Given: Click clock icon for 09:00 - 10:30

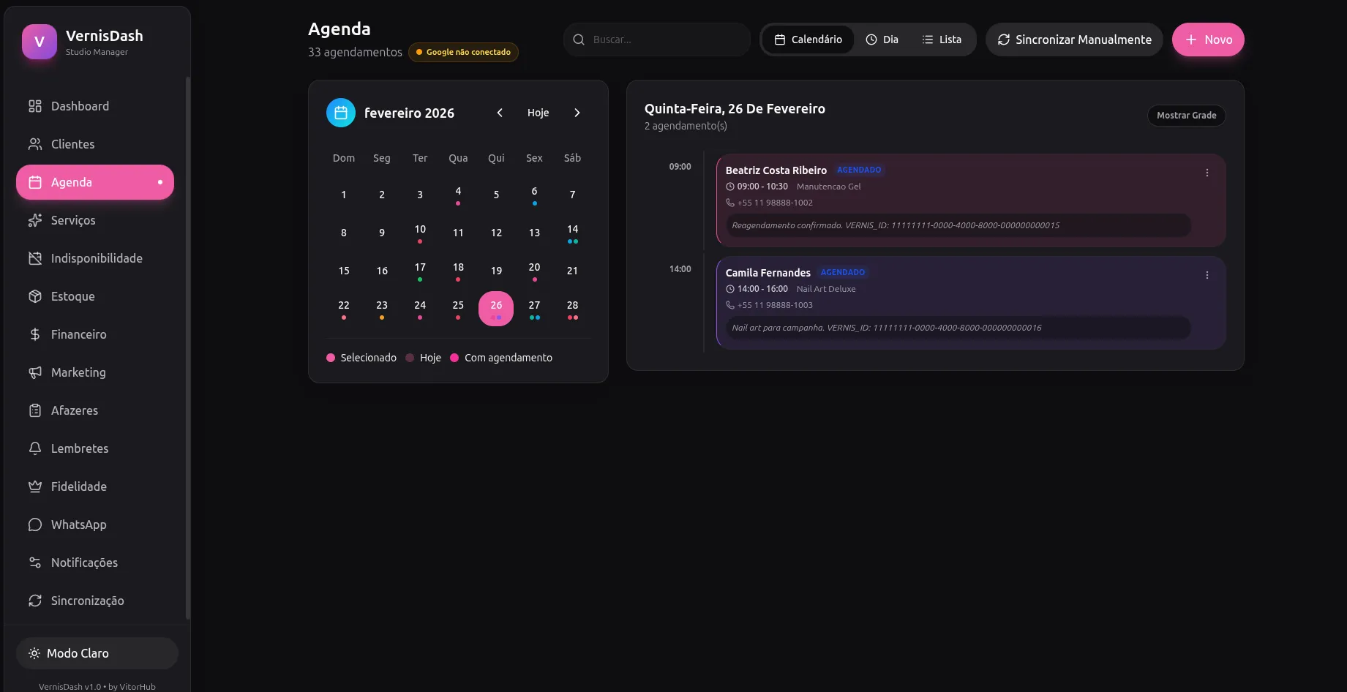Looking at the screenshot, I should coord(730,187).
